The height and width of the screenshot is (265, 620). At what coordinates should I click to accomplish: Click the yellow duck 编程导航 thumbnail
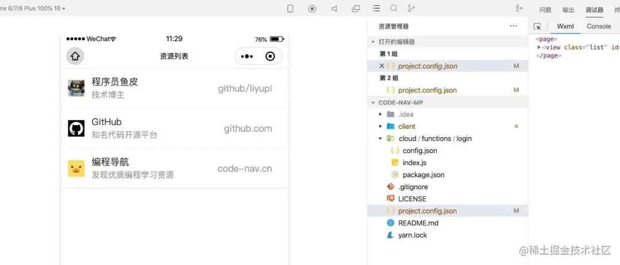[x=76, y=169]
